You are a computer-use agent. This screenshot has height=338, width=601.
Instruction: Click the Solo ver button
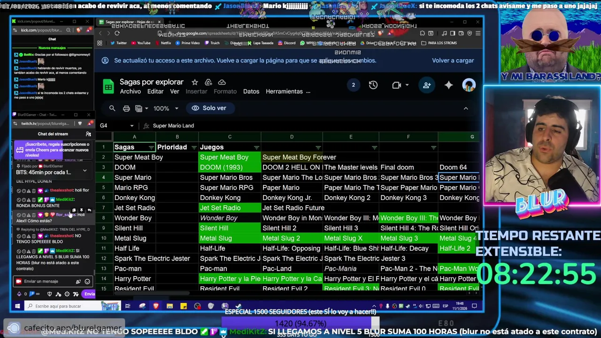click(209, 108)
